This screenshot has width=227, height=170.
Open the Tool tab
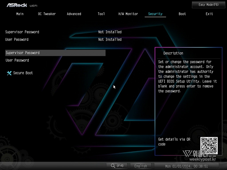pyautogui.click(x=101, y=14)
